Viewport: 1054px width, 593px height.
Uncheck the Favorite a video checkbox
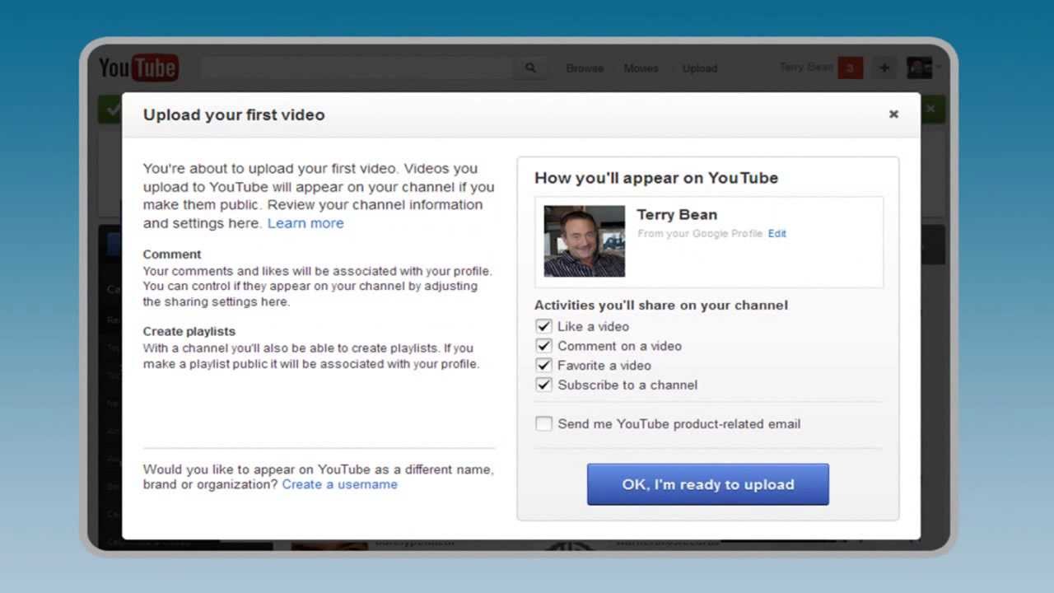click(x=543, y=365)
